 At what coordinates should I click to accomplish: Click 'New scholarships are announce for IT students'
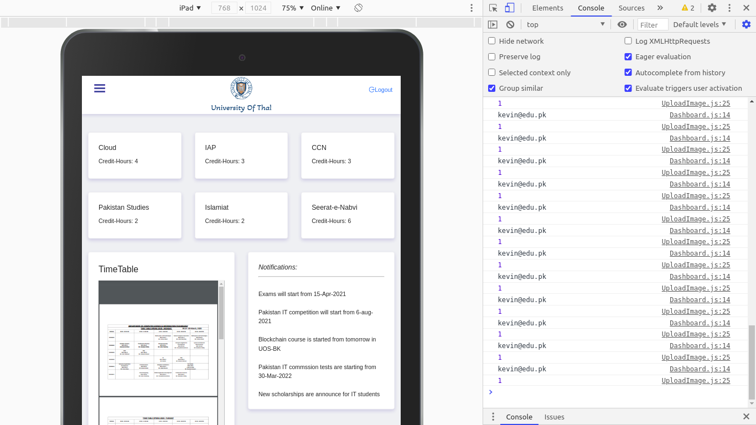click(319, 394)
